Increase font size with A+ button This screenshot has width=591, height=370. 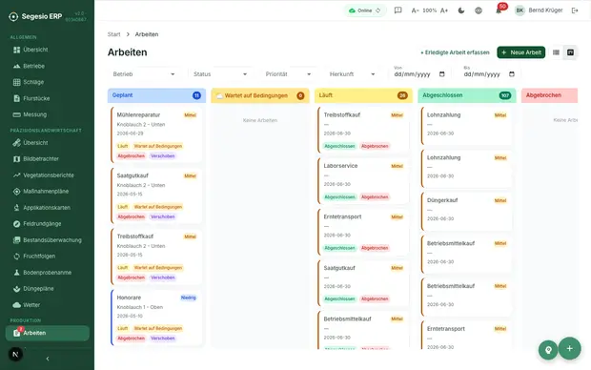click(x=444, y=10)
